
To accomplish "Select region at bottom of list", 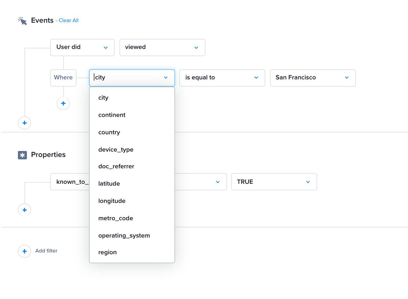I will click(107, 252).
